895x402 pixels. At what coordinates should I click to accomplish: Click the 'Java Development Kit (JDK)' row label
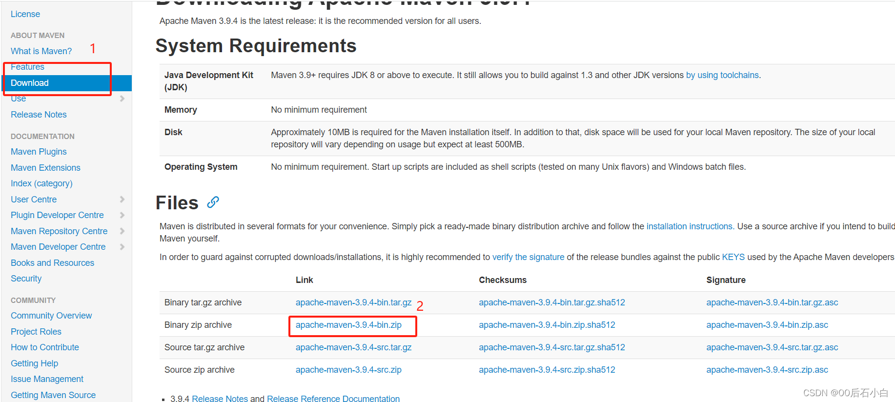tap(209, 81)
